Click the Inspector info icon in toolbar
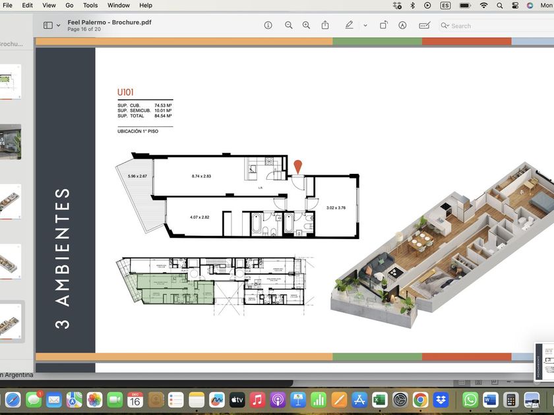The width and height of the screenshot is (554, 415). click(x=268, y=25)
